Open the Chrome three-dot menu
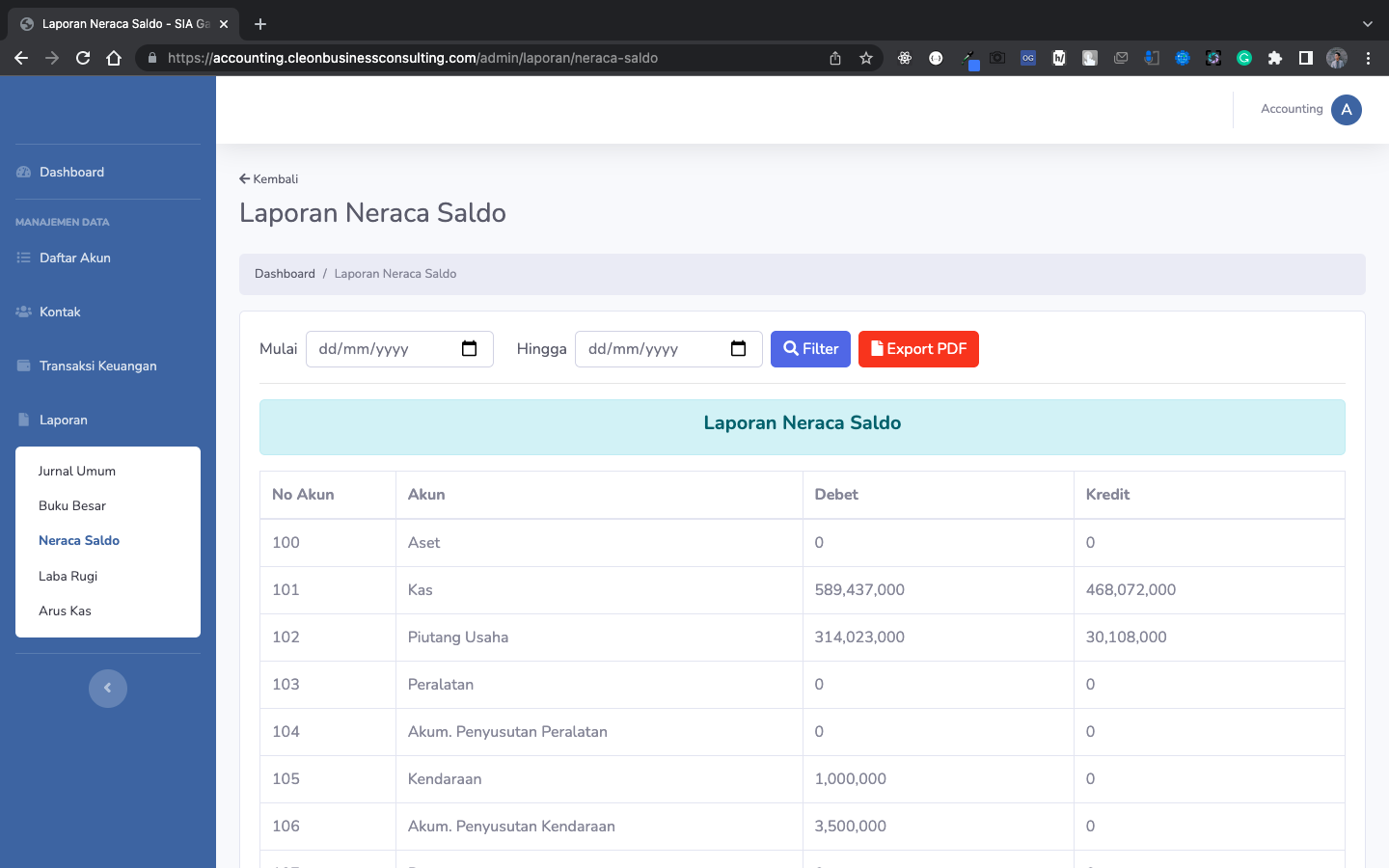This screenshot has height=868, width=1389. pos(1368,58)
